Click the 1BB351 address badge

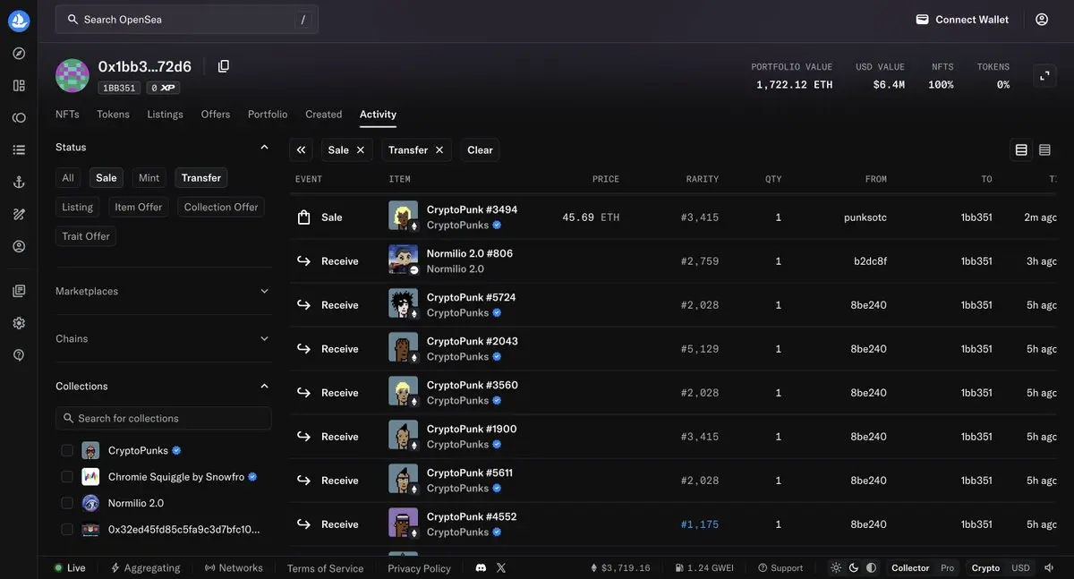coord(119,88)
